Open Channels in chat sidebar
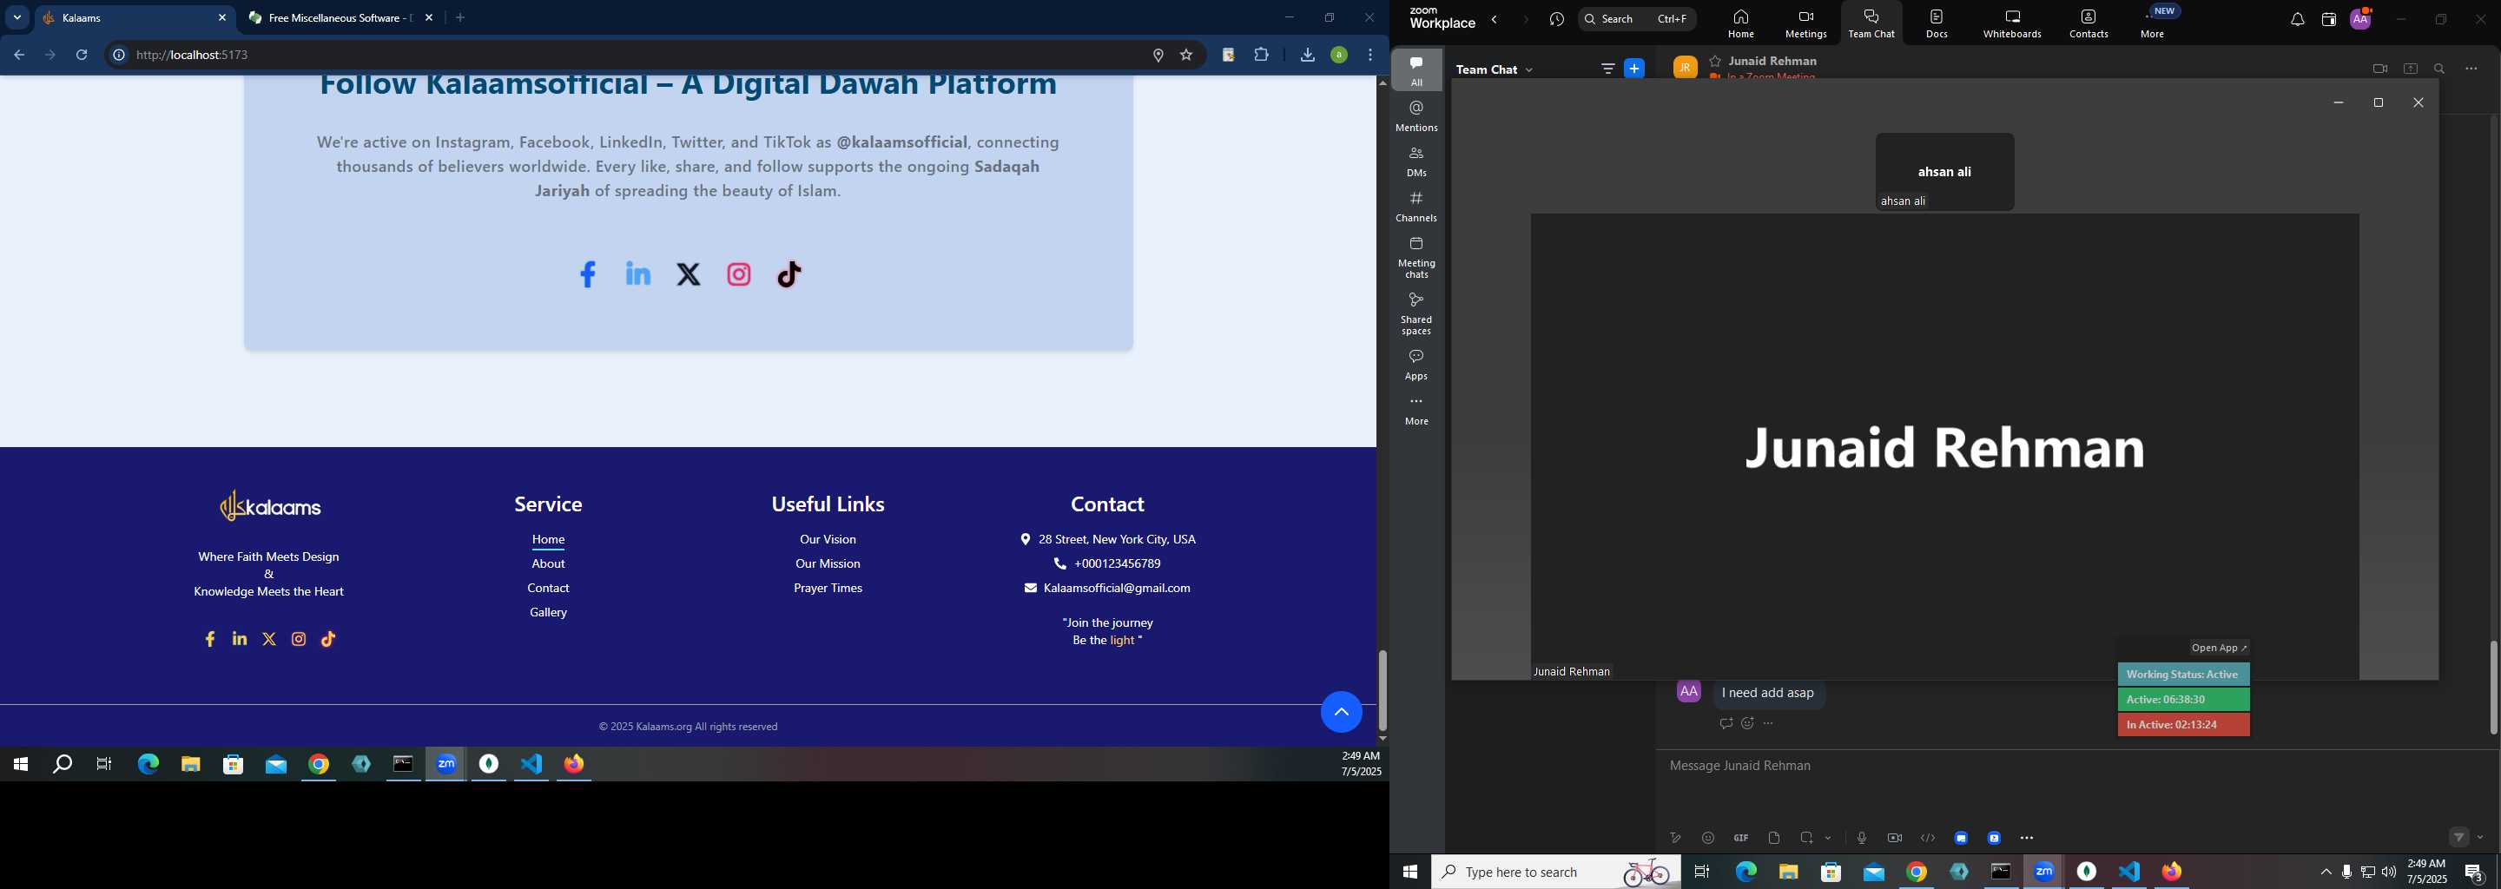The height and width of the screenshot is (889, 2501). (1416, 207)
